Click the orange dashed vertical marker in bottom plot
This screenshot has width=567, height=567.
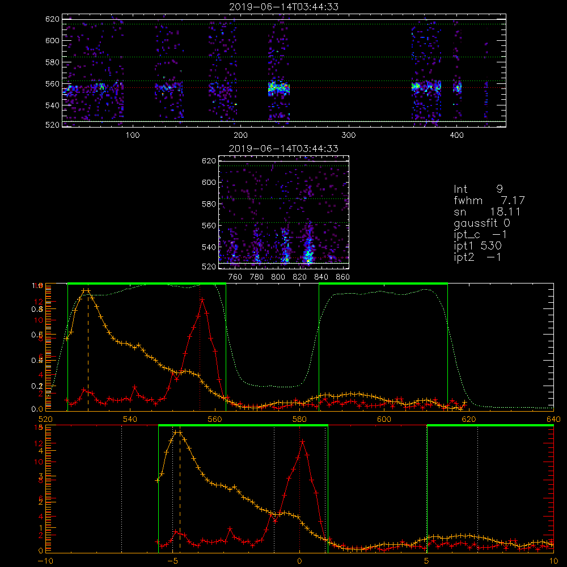(180, 492)
